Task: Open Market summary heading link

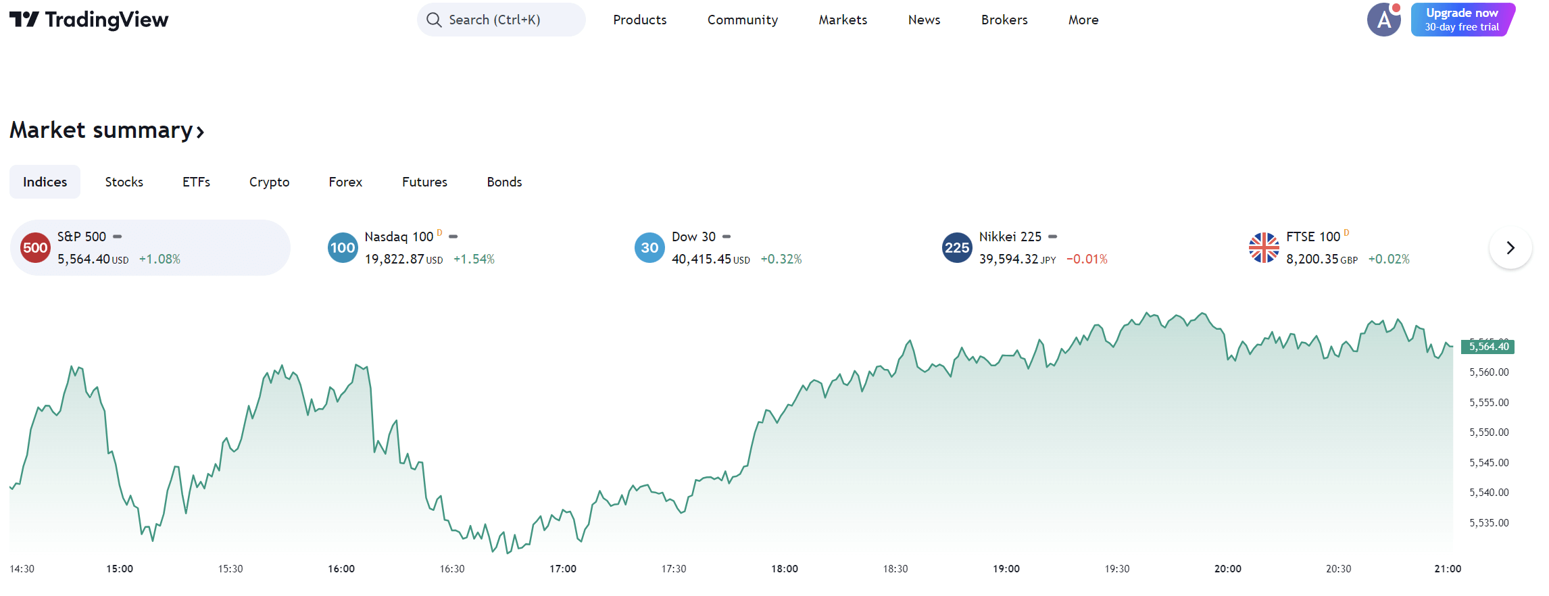Action: (107, 130)
